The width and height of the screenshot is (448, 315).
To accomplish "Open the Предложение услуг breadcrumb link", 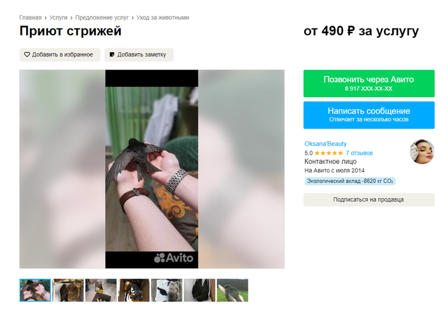I will (102, 18).
